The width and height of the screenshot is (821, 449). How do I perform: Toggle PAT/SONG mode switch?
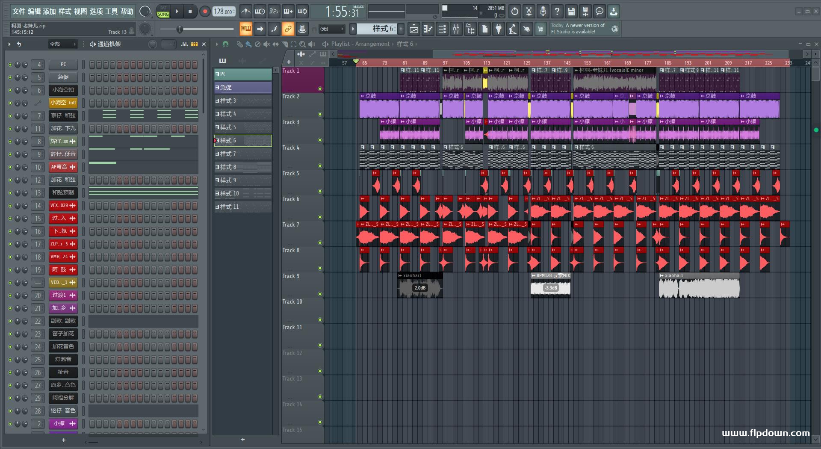[x=163, y=12]
